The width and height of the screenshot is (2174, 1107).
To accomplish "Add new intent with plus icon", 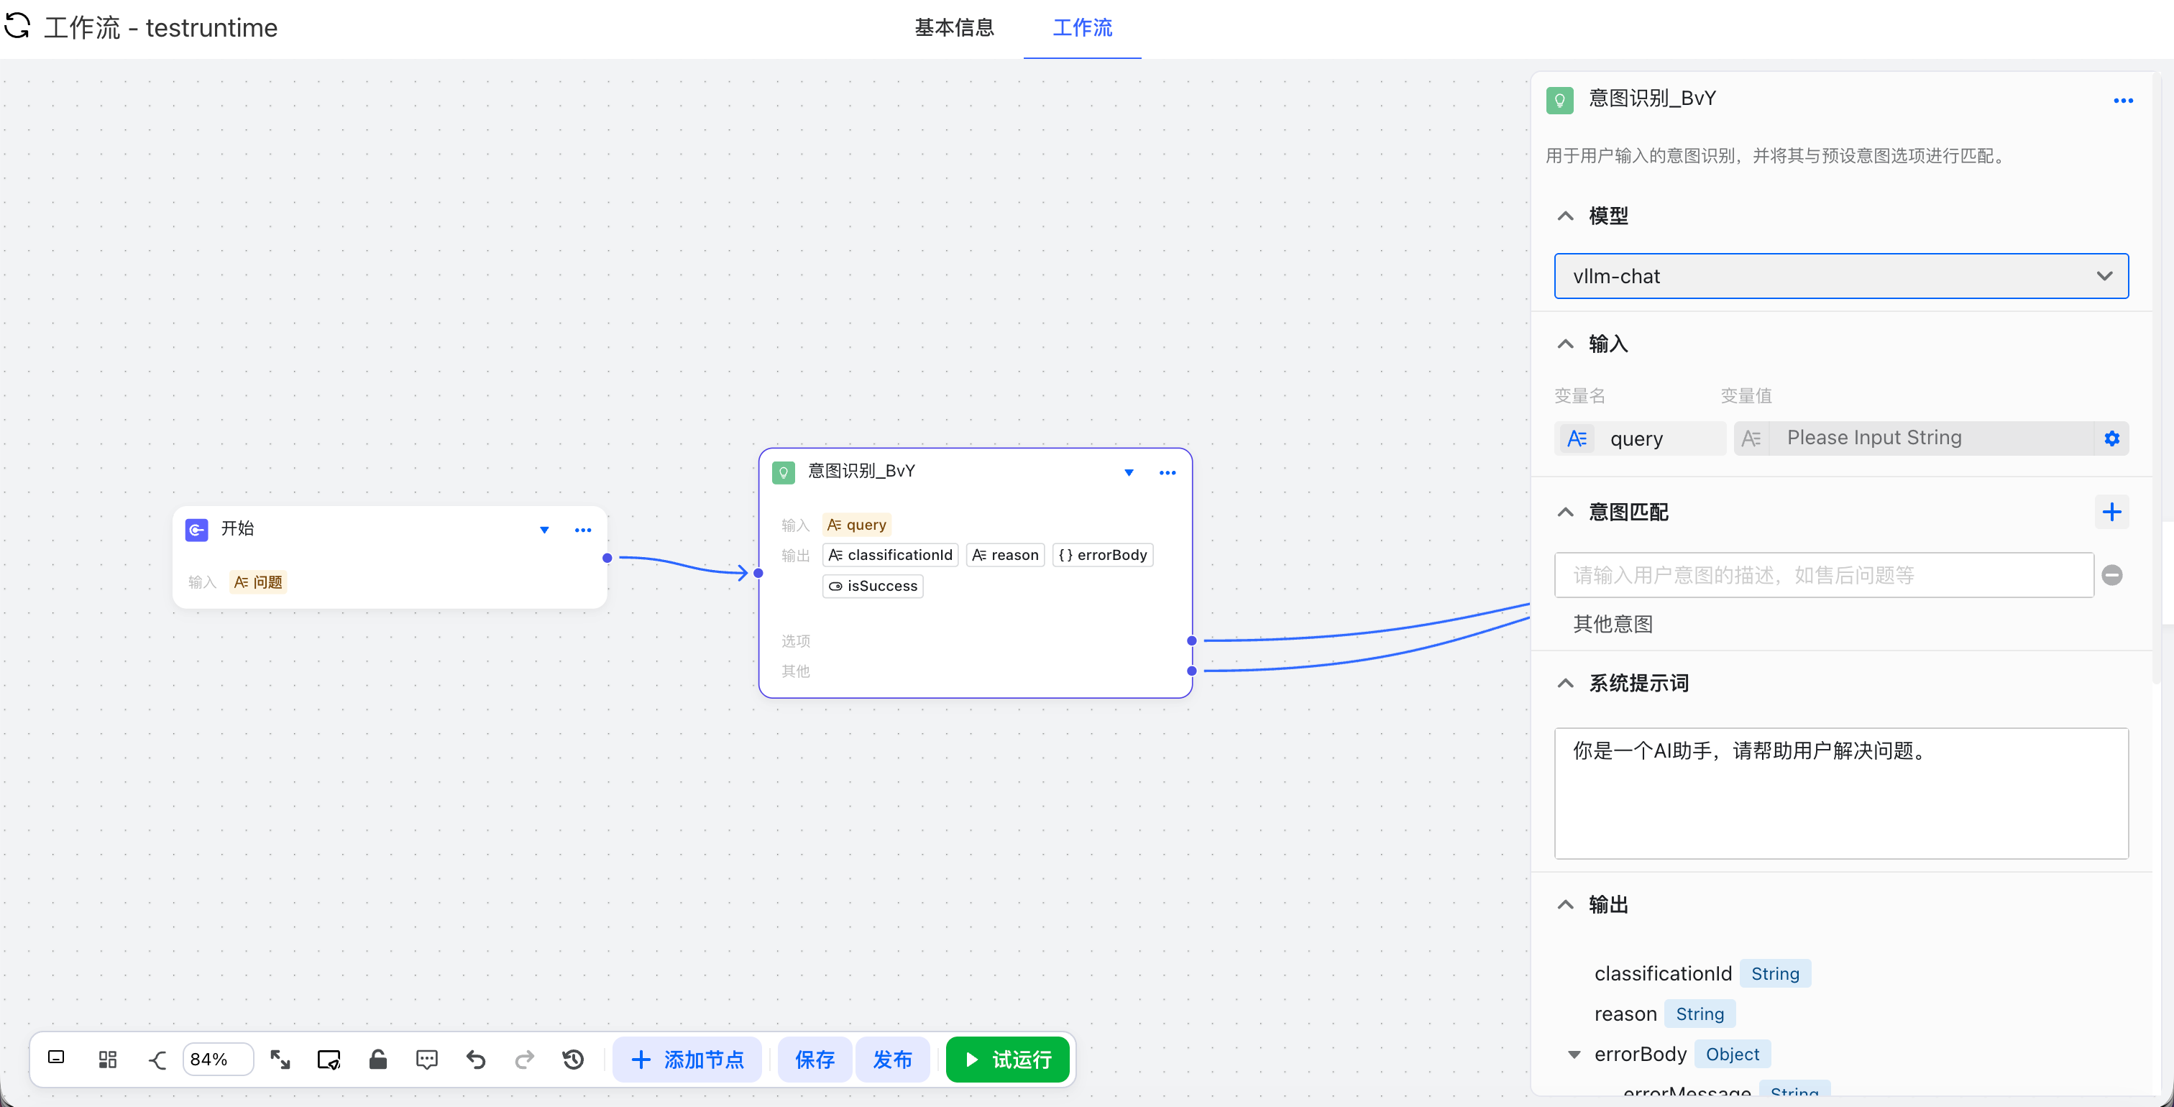I will 2111,512.
